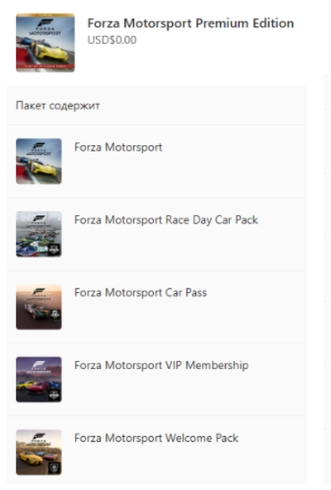Click the add-on badge on VIP Membership thumbnail
This screenshot has width=331, height=490.
[x=54, y=395]
